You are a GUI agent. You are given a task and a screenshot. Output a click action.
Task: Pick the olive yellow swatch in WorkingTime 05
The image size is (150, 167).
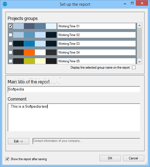click(x=29, y=61)
